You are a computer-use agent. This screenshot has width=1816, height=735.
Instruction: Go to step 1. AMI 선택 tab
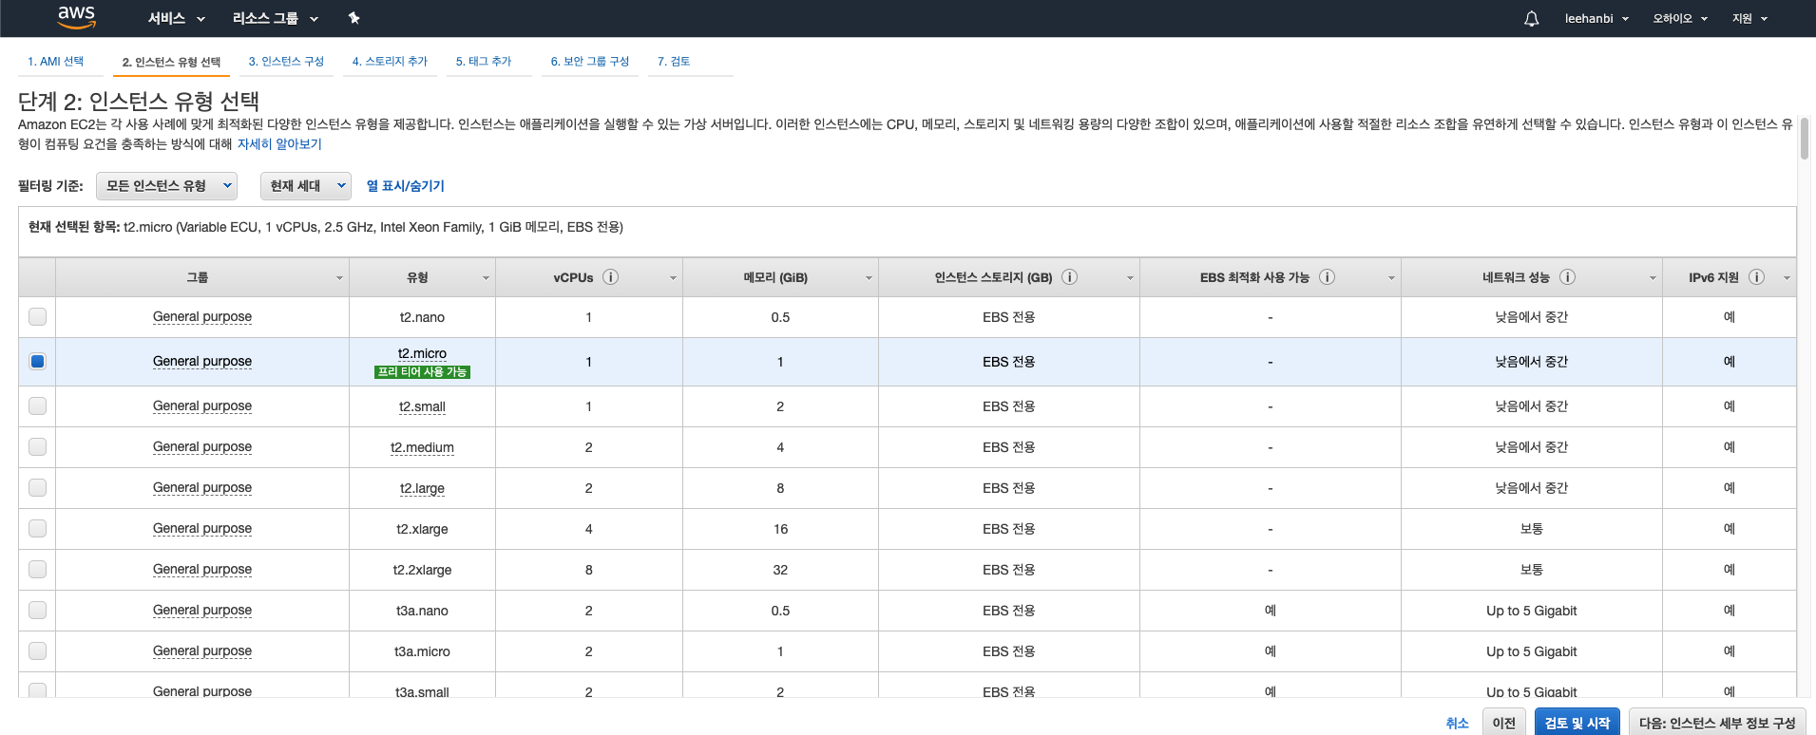tap(55, 62)
